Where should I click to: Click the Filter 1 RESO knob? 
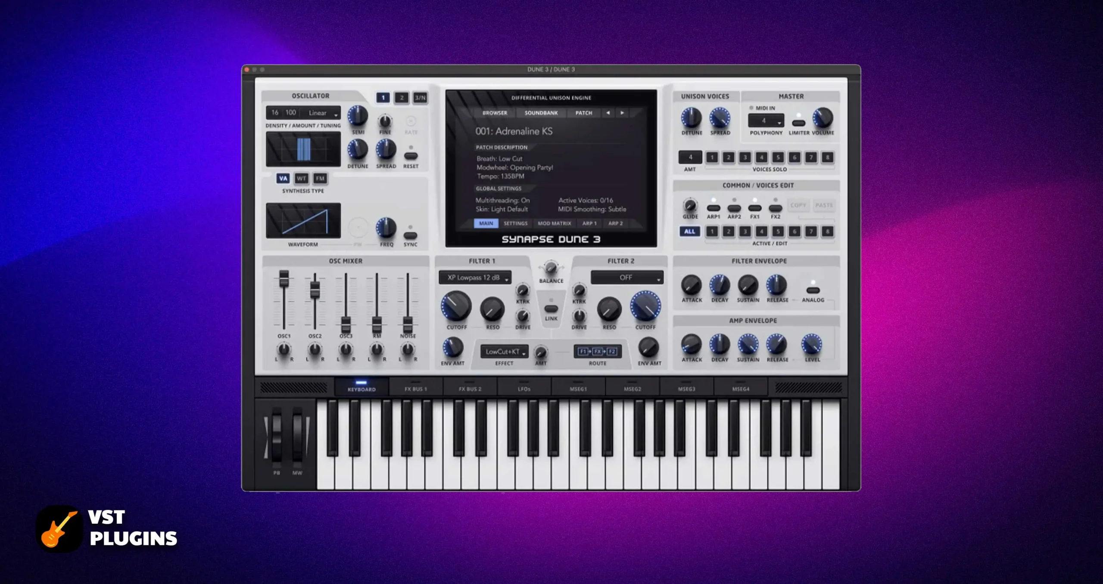coord(492,309)
